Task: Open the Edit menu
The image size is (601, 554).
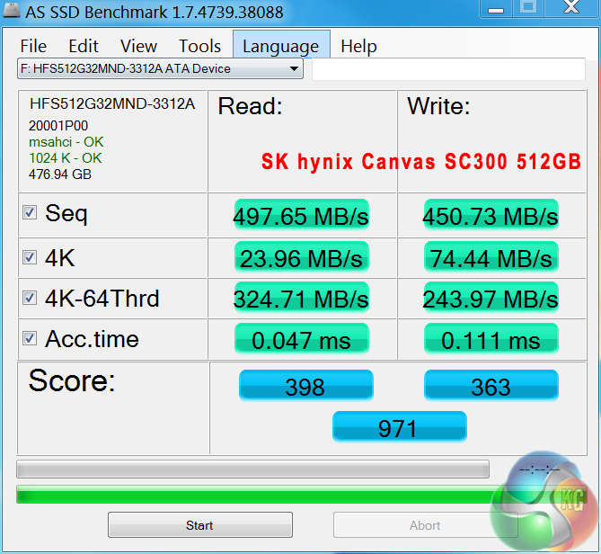Action: pyautogui.click(x=84, y=47)
